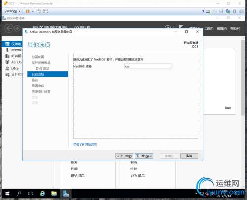Image resolution: width=247 pixels, height=200 pixels.
Task: Go to 部署配置 wizard step
Action: [38, 57]
